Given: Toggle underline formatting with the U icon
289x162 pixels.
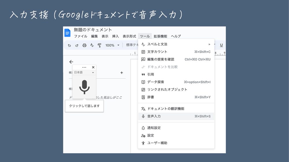Looking at the screenshot, I should [x=221, y=45].
